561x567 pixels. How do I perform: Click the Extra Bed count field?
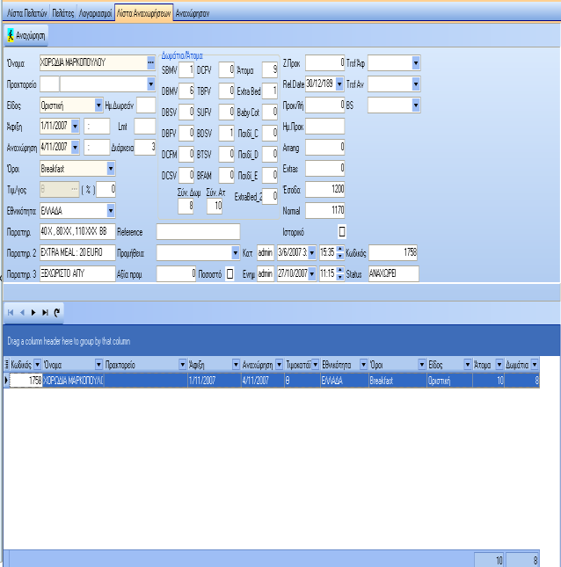pos(270,91)
